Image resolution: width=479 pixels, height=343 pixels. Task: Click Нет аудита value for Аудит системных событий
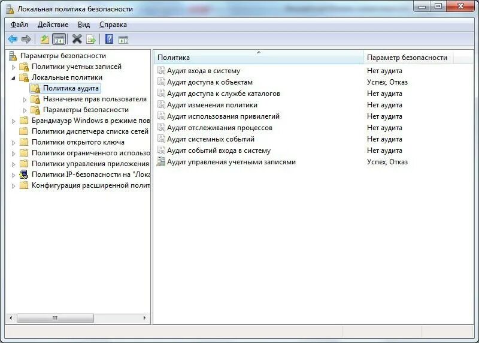[x=384, y=139]
